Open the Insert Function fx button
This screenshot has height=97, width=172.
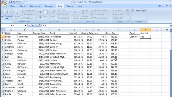[39, 26]
